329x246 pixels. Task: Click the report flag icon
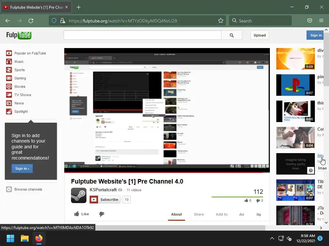pyautogui.click(x=259, y=214)
